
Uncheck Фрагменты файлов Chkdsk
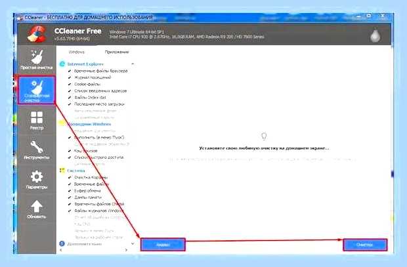(x=70, y=204)
